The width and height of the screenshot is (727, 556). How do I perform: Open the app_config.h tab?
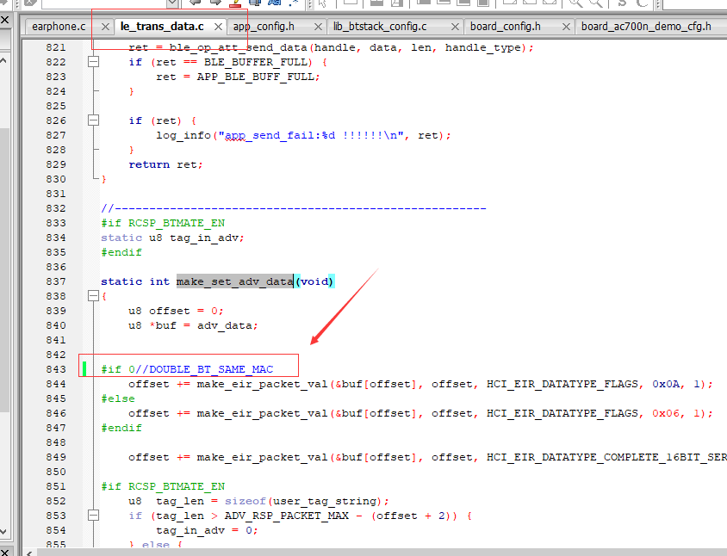pyautogui.click(x=264, y=27)
